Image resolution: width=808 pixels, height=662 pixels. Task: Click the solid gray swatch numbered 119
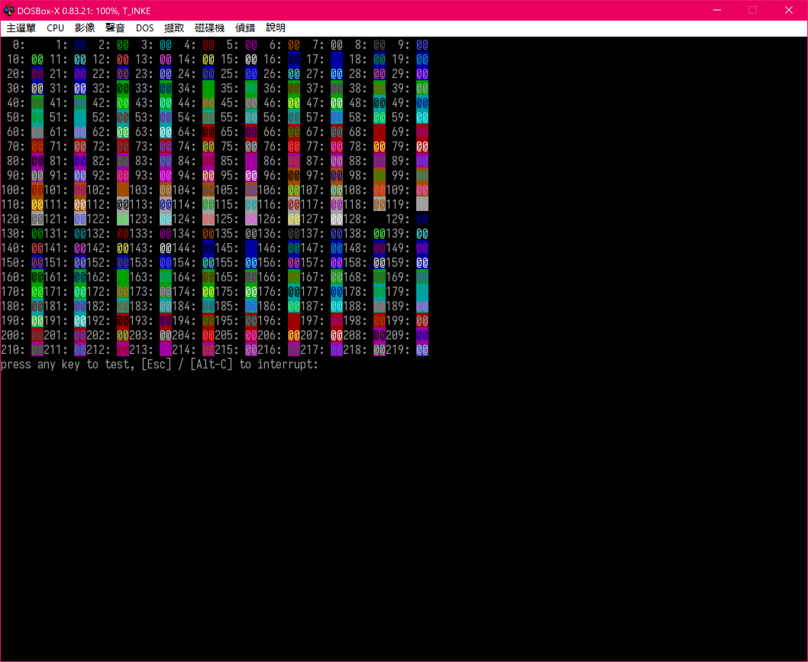[422, 204]
